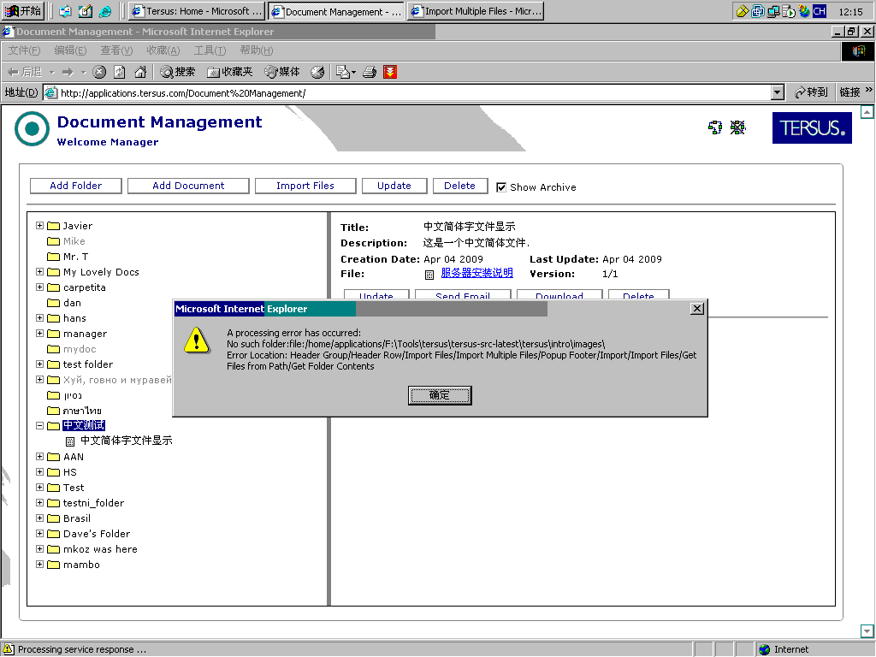Click the 收藏夹 favorites toolbar button

point(230,72)
